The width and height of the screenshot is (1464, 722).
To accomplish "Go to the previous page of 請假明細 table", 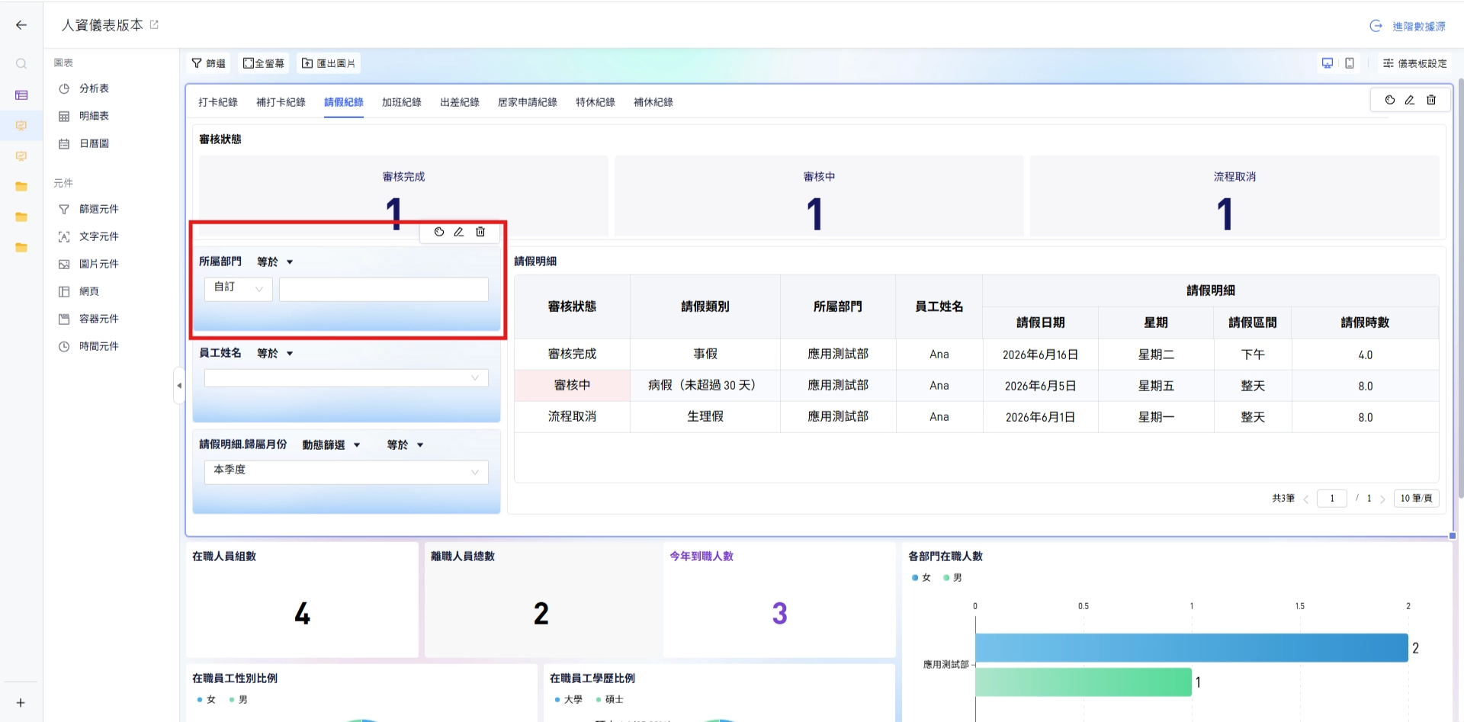I will pos(1306,499).
